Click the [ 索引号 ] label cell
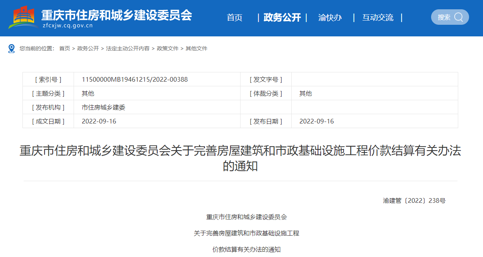This screenshot has width=483, height=257. 48,79
